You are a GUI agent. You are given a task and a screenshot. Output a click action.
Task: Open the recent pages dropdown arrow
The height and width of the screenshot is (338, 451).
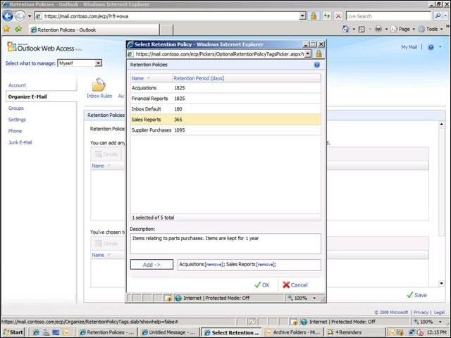tap(30, 16)
